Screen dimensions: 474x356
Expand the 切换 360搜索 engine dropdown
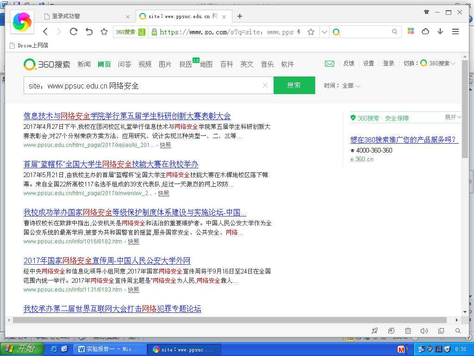pyautogui.click(x=438, y=63)
